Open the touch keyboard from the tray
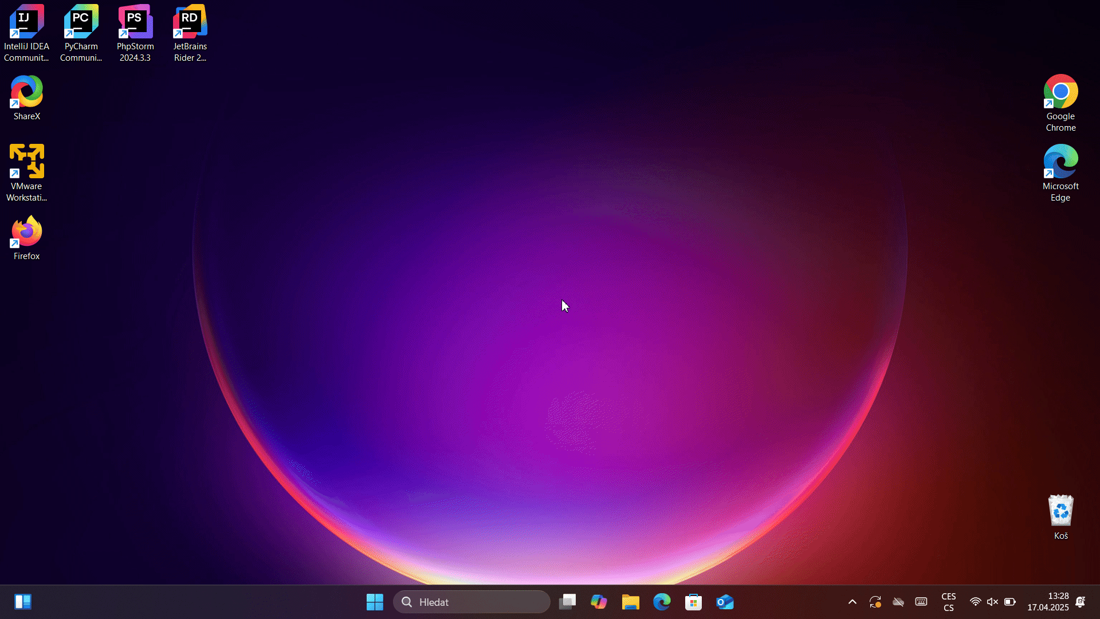The image size is (1100, 619). point(921,602)
